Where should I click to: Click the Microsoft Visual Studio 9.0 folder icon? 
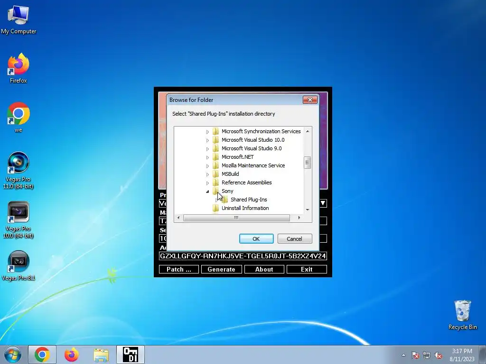(216, 148)
